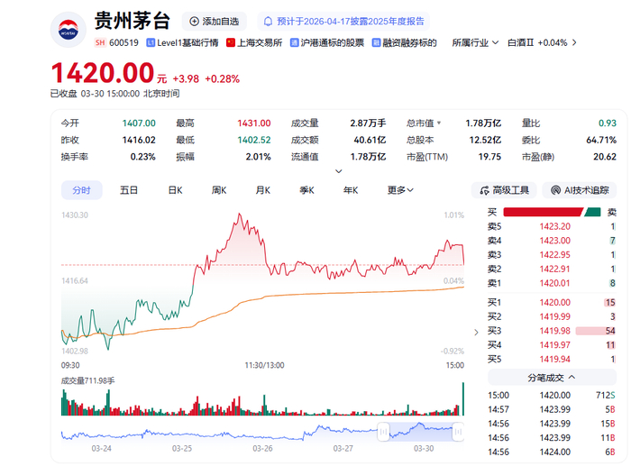
Task: Click the 添加自选 button
Action: tap(215, 22)
